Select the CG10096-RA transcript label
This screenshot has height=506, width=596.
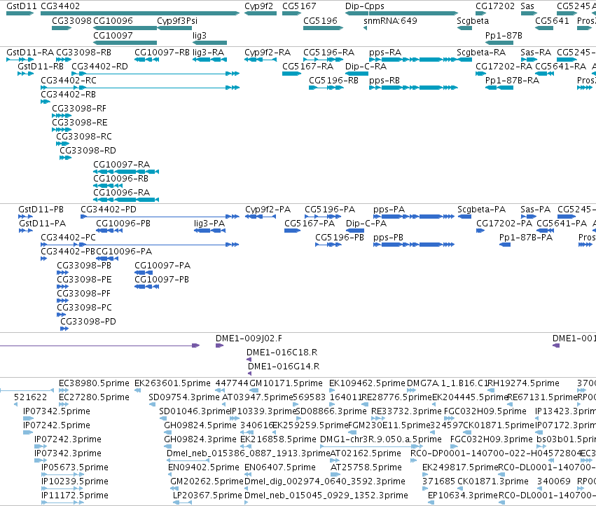122,192
